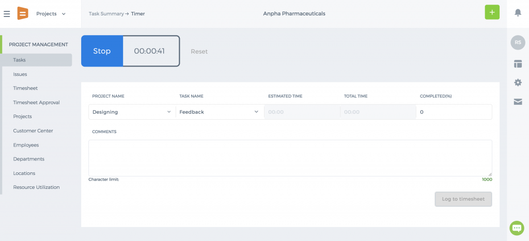Click the Completed(%) input field

[x=454, y=112]
